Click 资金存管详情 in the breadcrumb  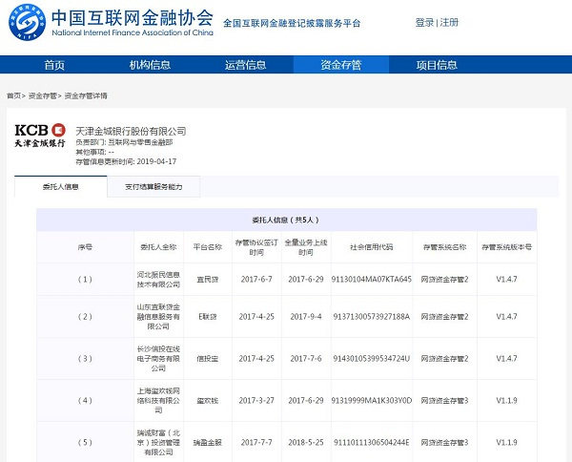[86, 95]
